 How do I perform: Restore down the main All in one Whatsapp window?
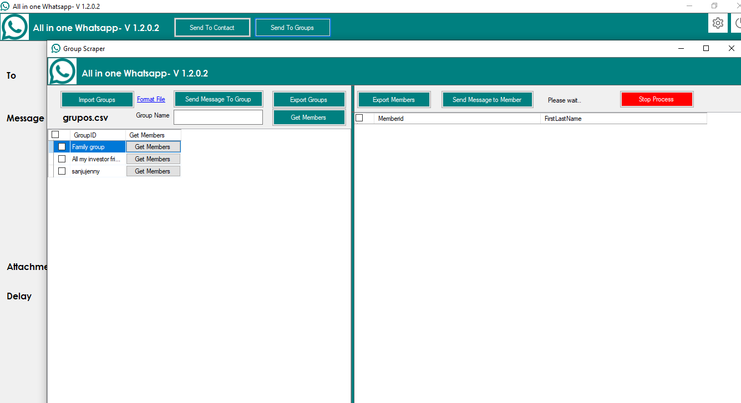pyautogui.click(x=714, y=6)
